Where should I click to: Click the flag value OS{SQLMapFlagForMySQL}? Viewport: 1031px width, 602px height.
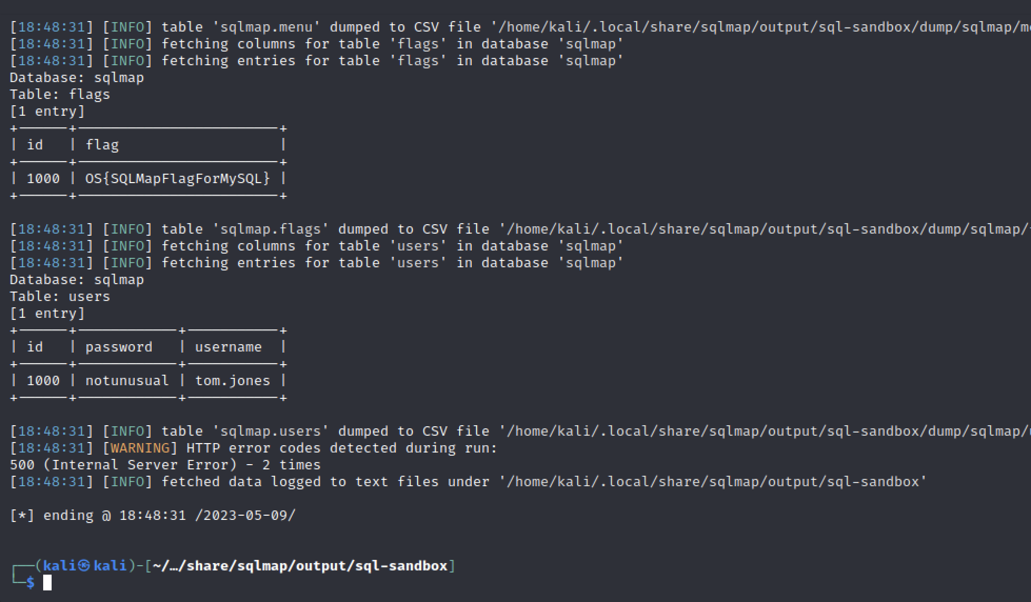177,179
